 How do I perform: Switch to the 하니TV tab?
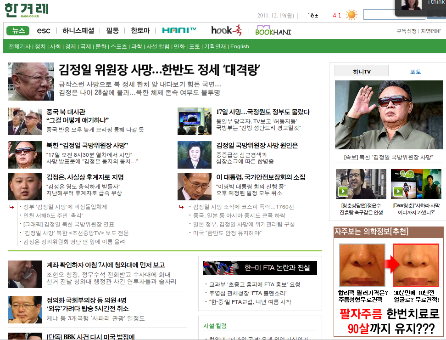(361, 71)
